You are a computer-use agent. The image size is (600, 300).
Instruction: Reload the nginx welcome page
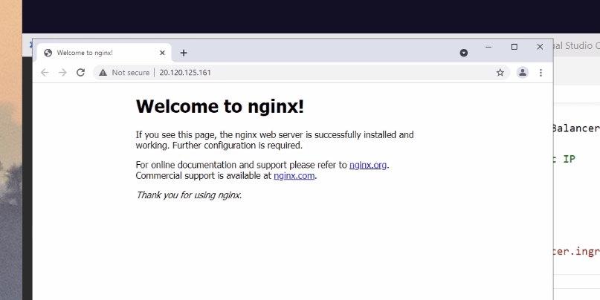point(80,73)
